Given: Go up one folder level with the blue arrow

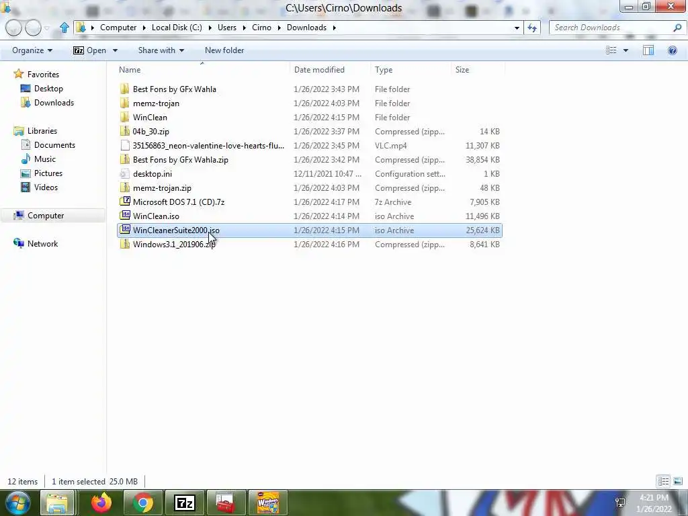Looking at the screenshot, I should coord(64,28).
